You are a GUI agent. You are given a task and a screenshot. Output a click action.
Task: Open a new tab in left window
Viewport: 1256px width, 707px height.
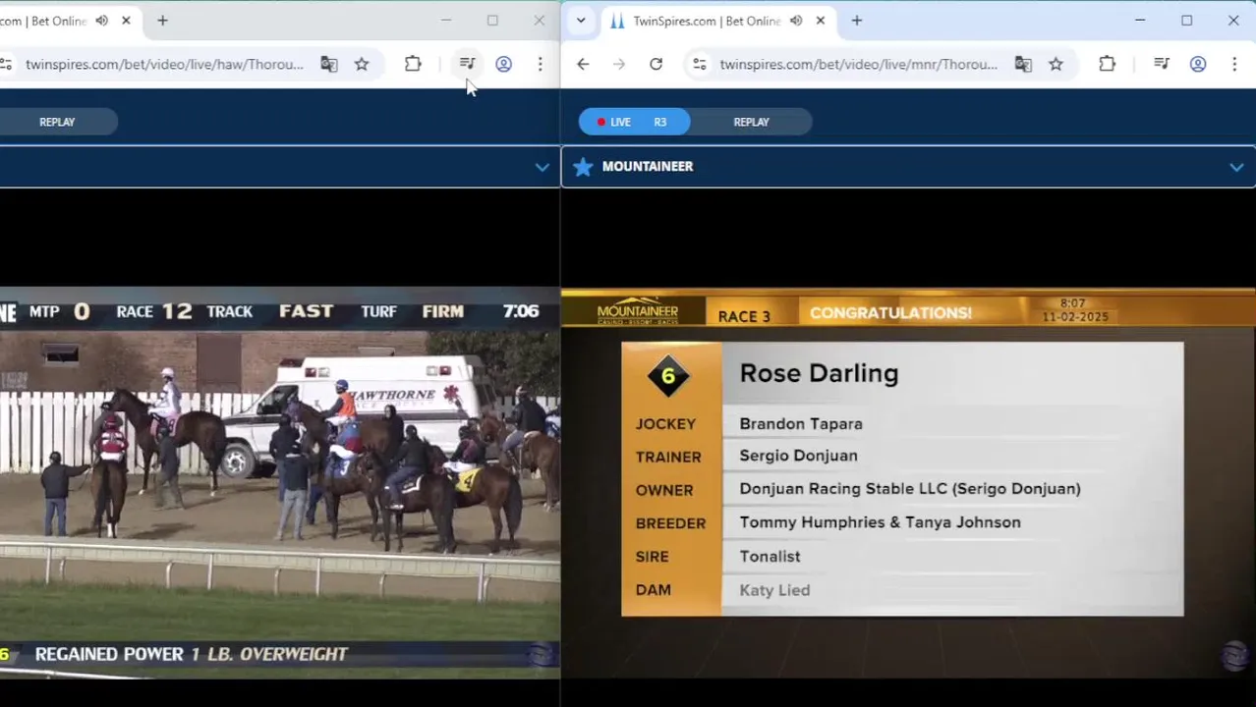162,21
